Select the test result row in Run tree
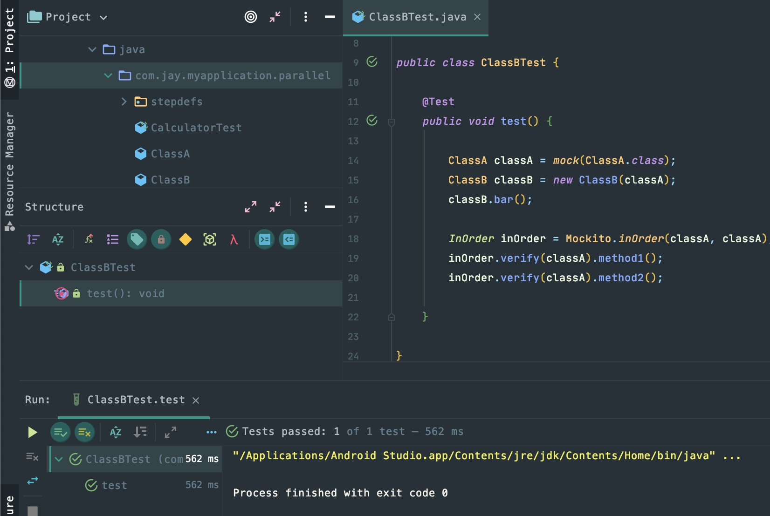Viewport: 770px width, 516px height. tap(114, 485)
